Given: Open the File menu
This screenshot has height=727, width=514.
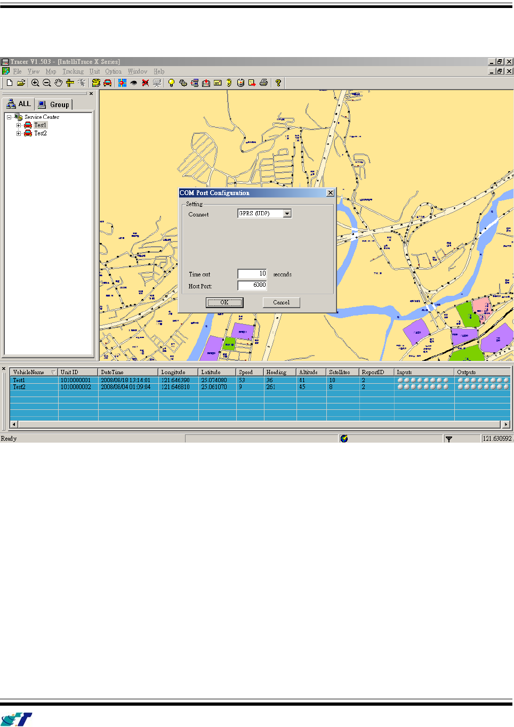Looking at the screenshot, I should (x=18, y=71).
